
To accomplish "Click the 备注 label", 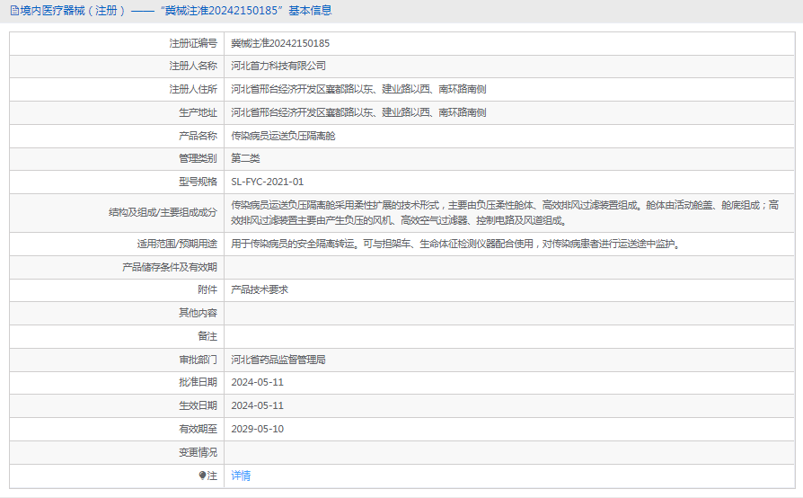I will pos(207,336).
